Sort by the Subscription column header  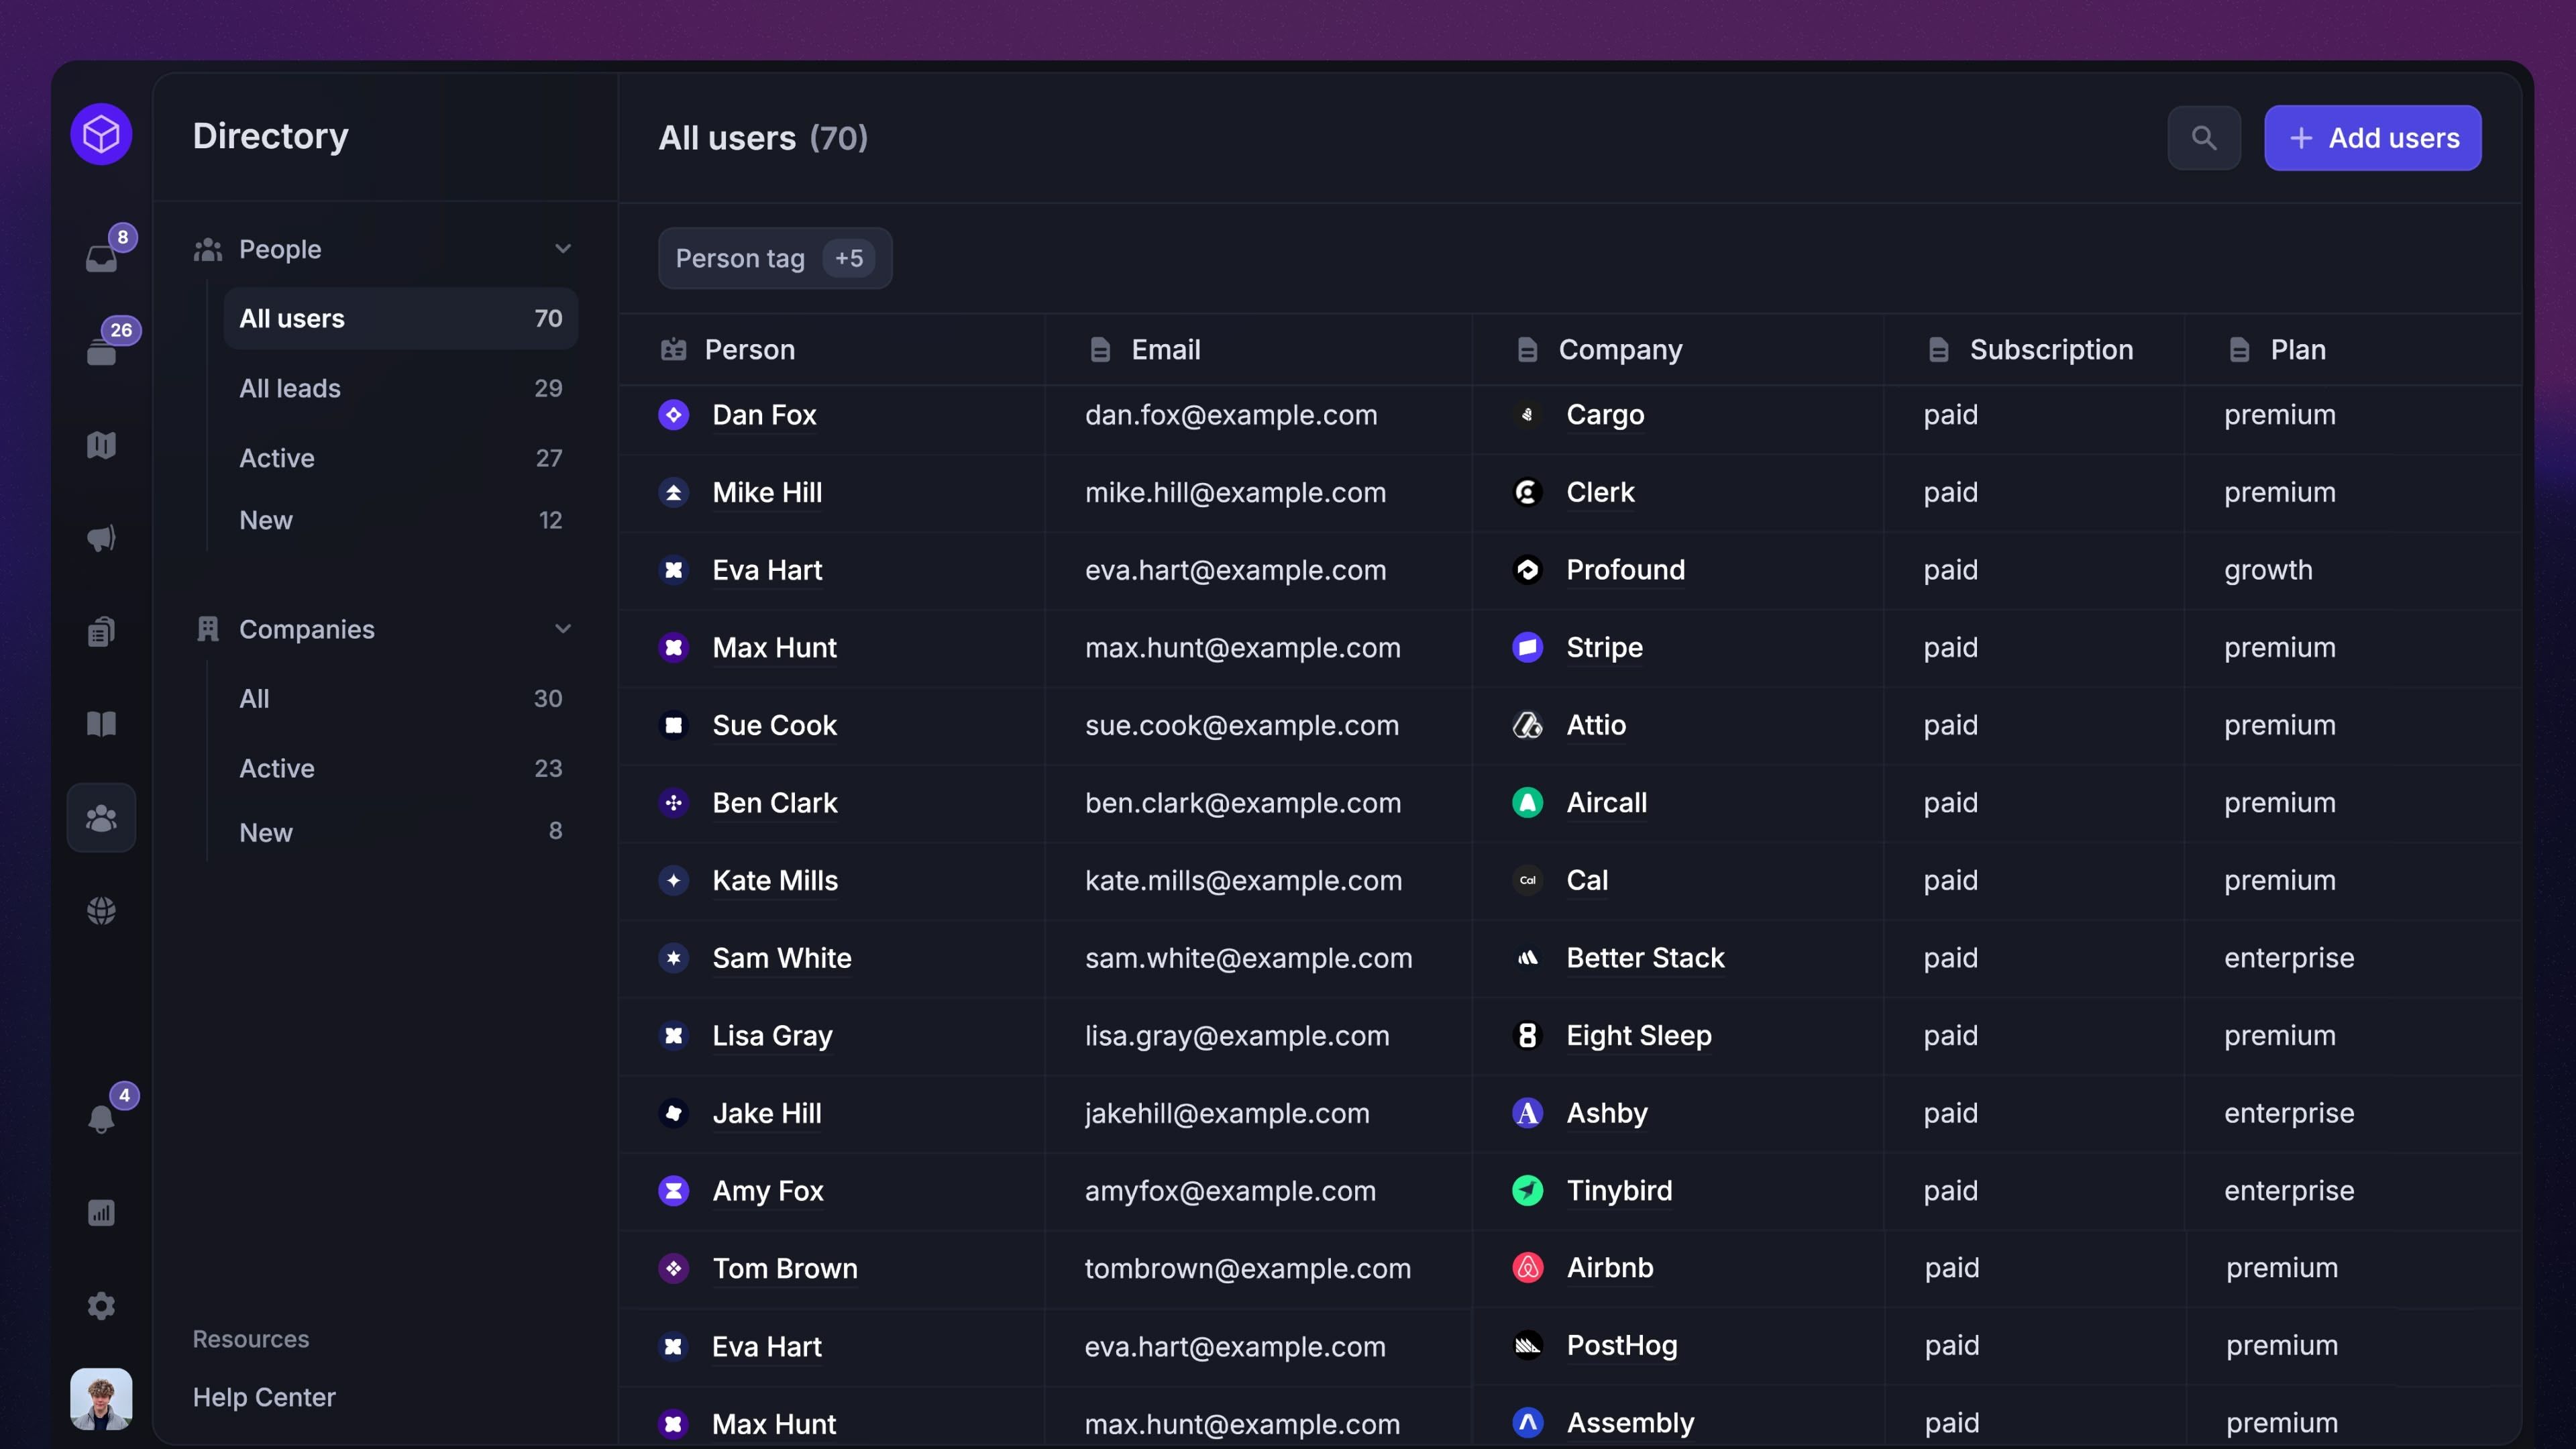pyautogui.click(x=2050, y=350)
